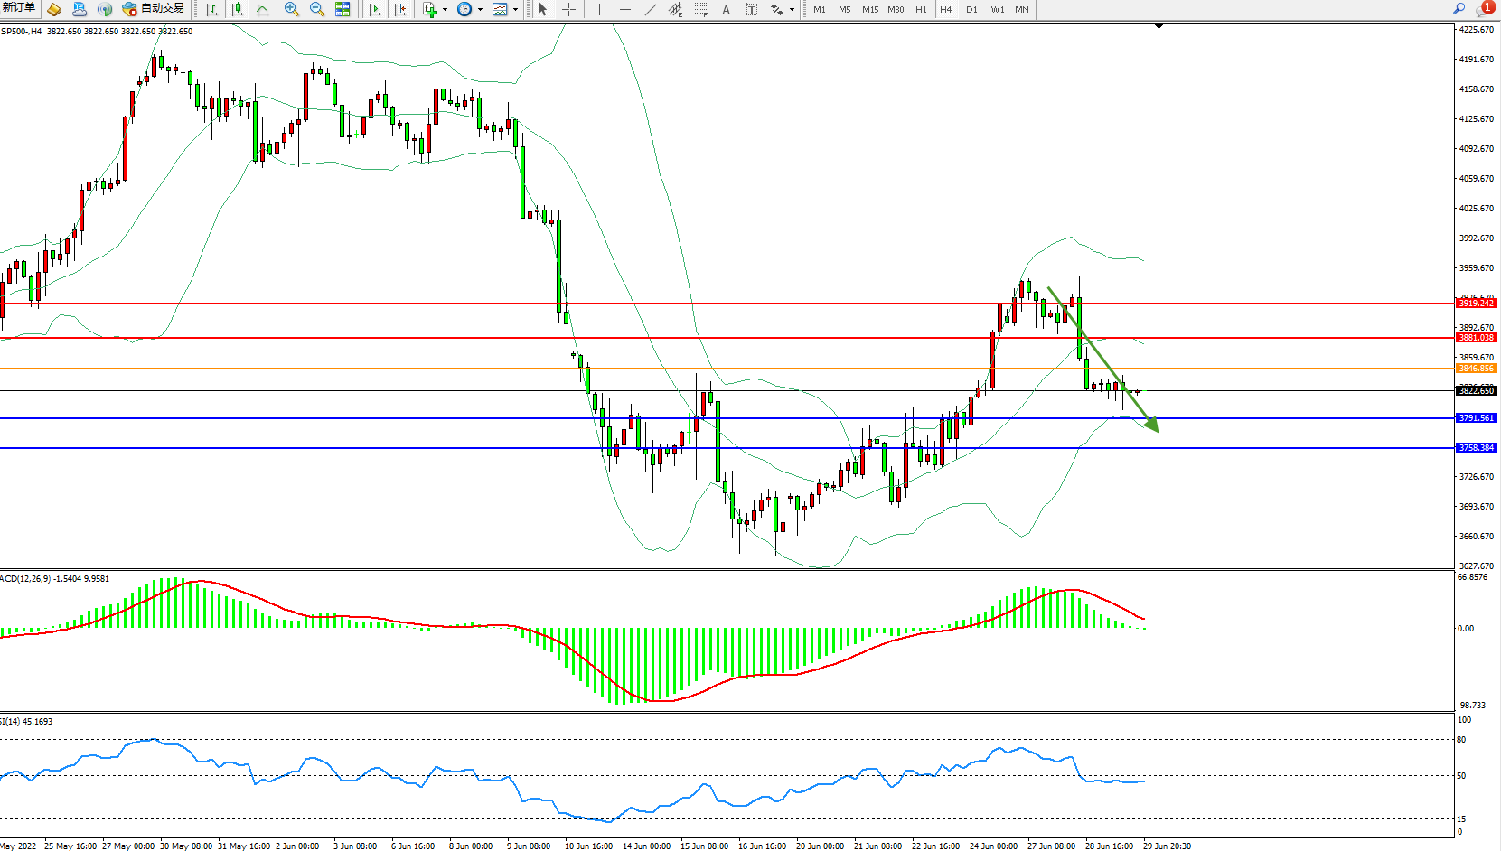
Task: Open the indicators list dropdown arrow
Action: coord(445,10)
